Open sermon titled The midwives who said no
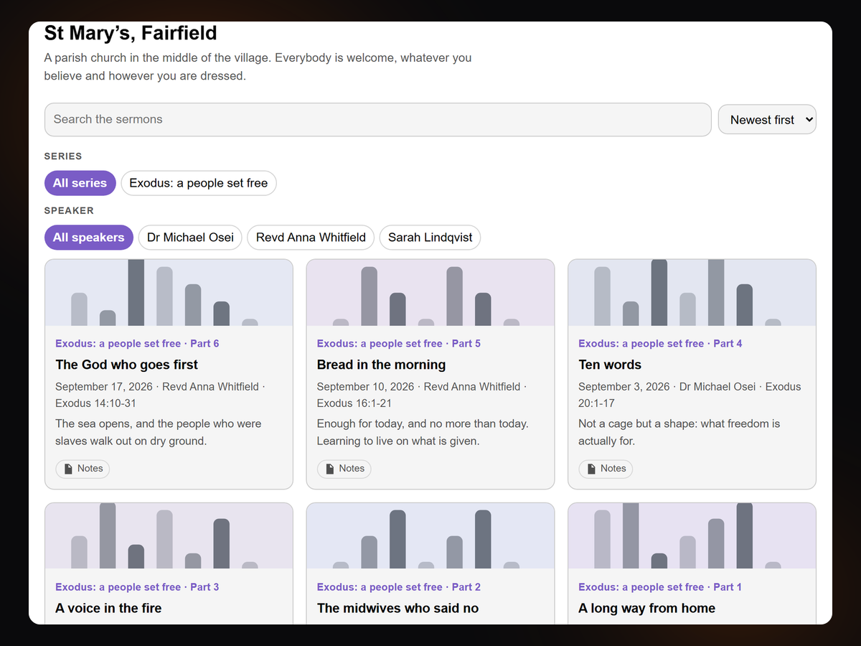This screenshot has height=646, width=861. 397,608
